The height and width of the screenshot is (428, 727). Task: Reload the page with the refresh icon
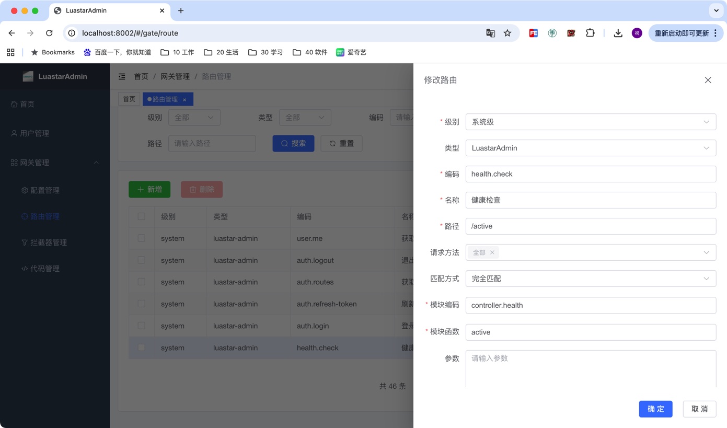(x=49, y=33)
